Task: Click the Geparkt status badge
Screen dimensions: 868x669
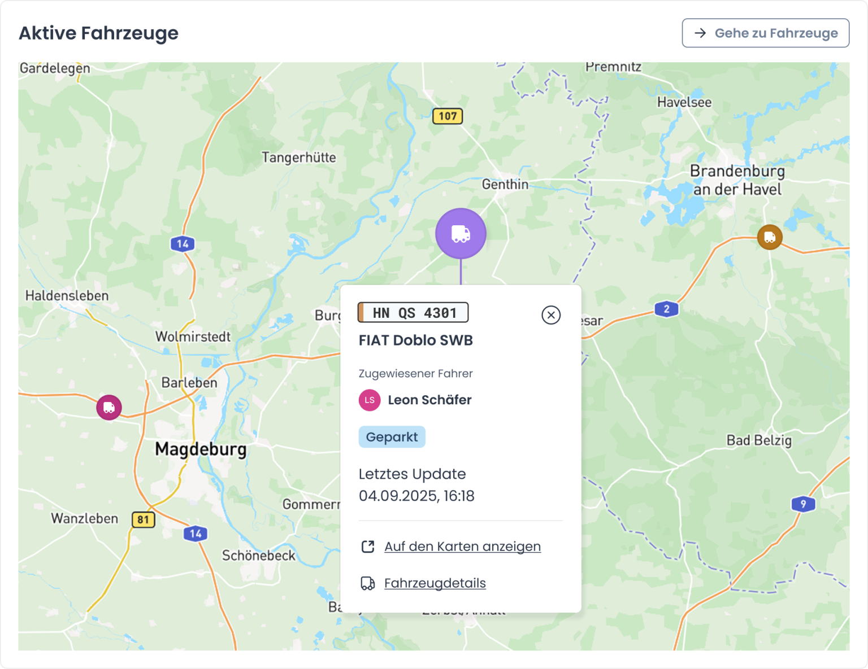Action: coord(392,437)
